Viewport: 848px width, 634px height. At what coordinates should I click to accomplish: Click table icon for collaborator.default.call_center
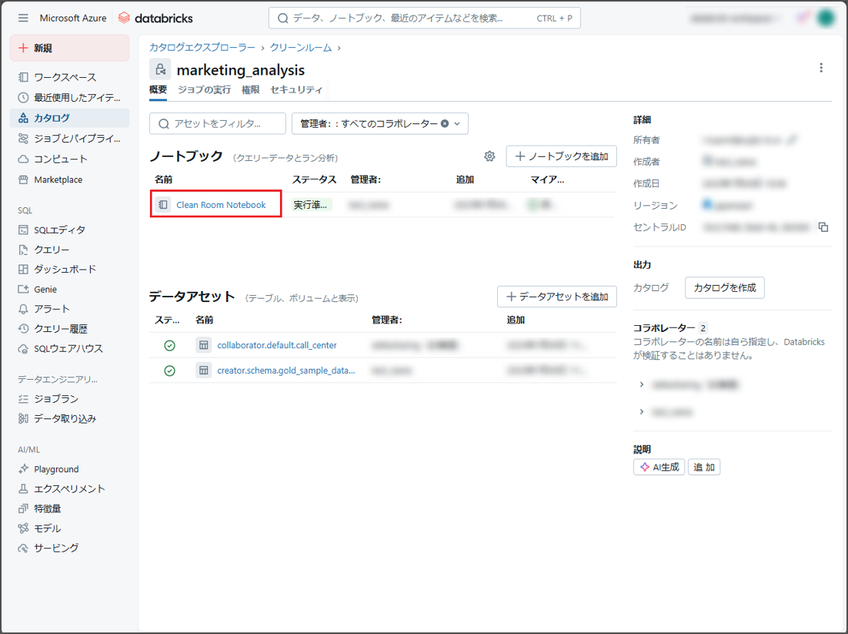coord(203,345)
